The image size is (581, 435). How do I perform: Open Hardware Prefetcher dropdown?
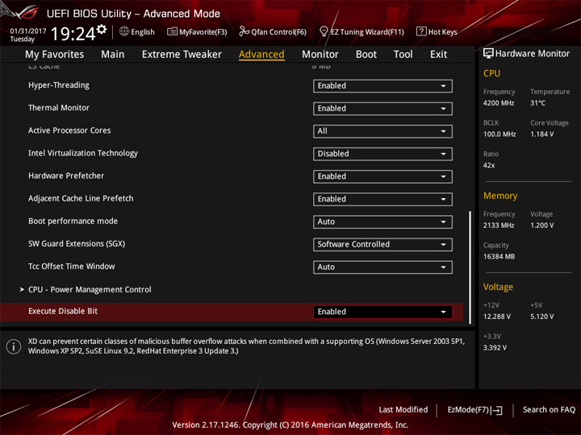(x=382, y=176)
